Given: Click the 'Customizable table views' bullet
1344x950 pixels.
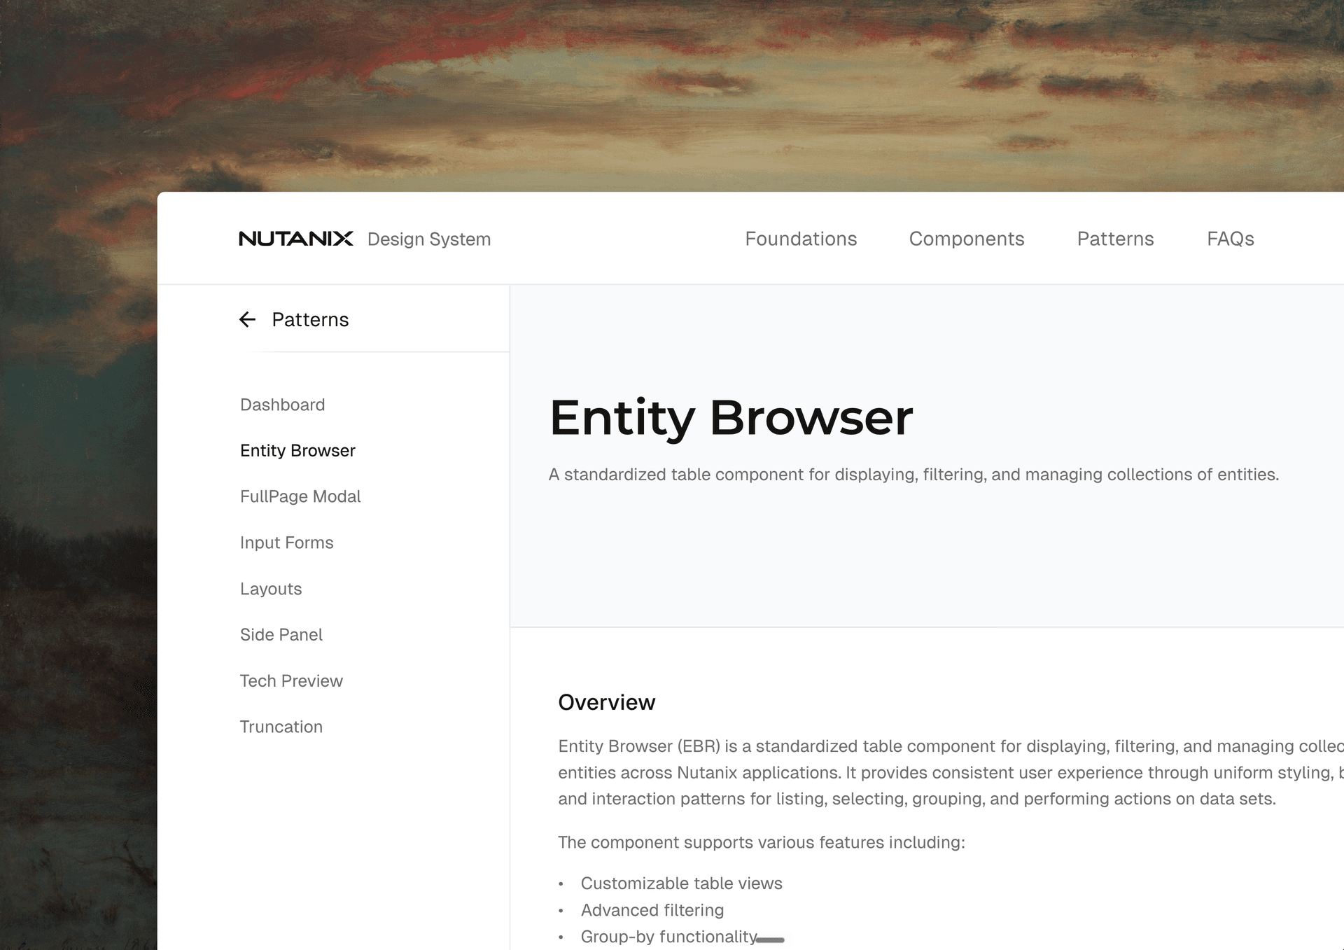Looking at the screenshot, I should [x=681, y=883].
